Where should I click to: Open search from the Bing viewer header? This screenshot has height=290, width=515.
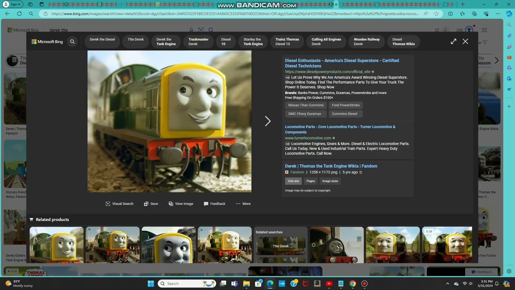[72, 41]
